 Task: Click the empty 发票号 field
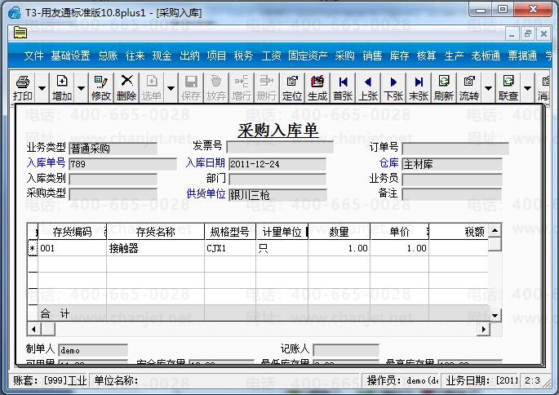click(x=280, y=147)
